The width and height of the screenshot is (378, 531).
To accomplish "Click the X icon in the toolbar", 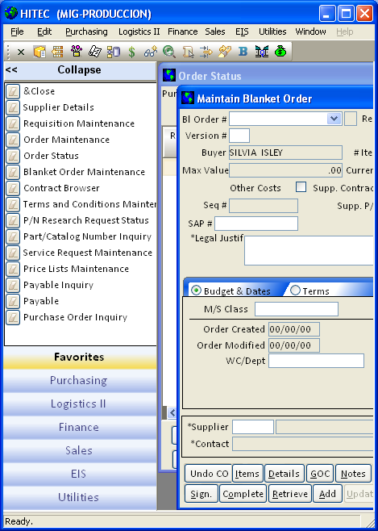I will (21, 52).
